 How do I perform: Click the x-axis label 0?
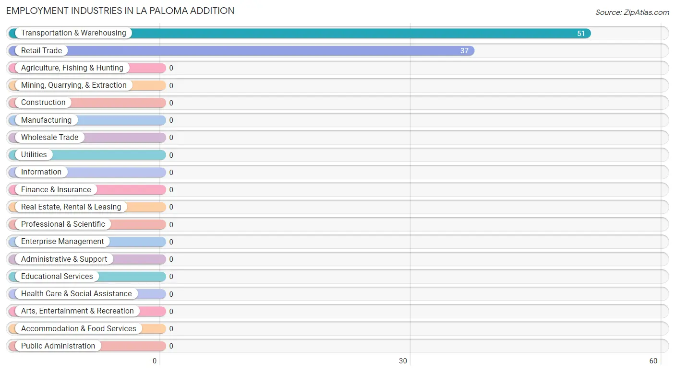coord(155,361)
